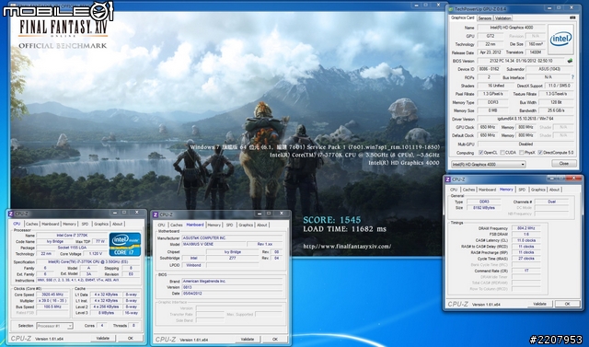The height and width of the screenshot is (347, 589).
Task: Click the Intel logo in GPU-Z
Action: [560, 39]
